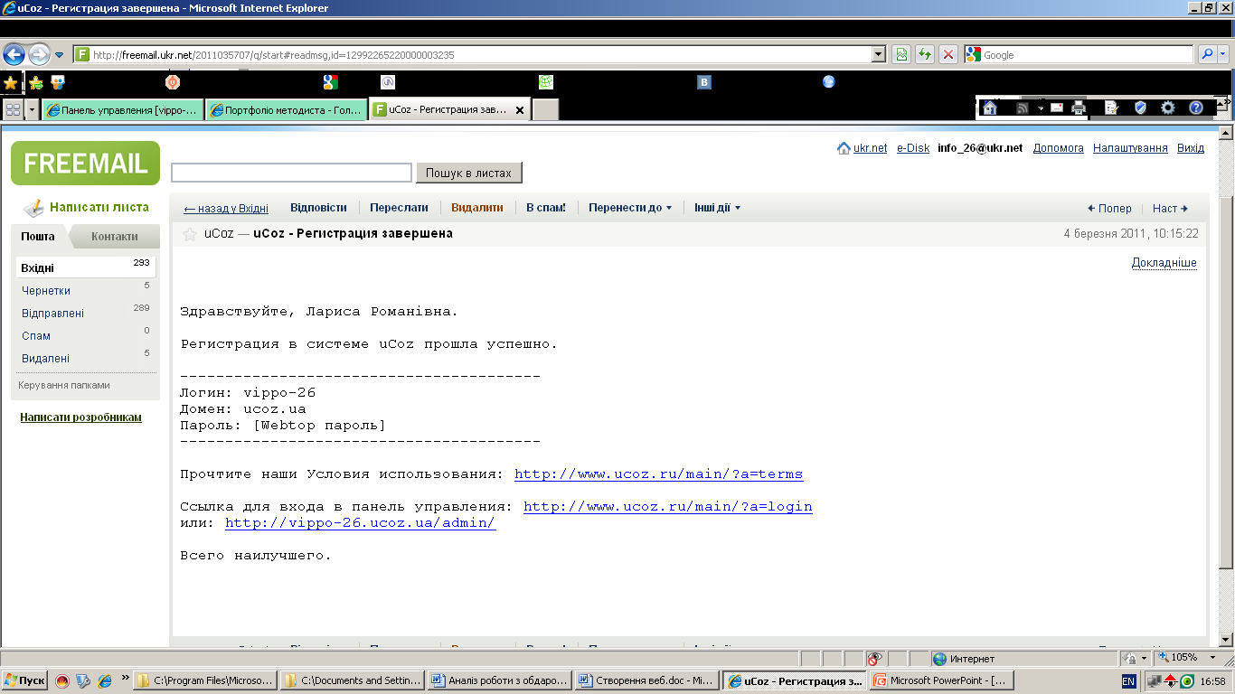The width and height of the screenshot is (1235, 694).
Task: Click the Докладніше details link
Action: (1164, 263)
